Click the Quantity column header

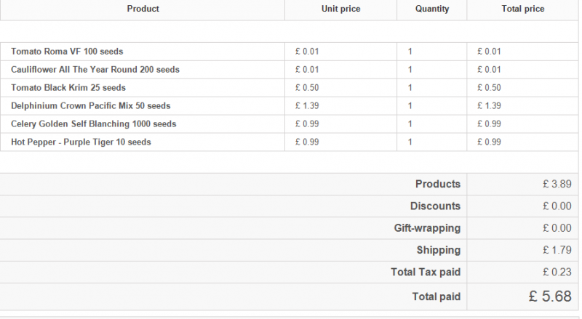pyautogui.click(x=432, y=9)
